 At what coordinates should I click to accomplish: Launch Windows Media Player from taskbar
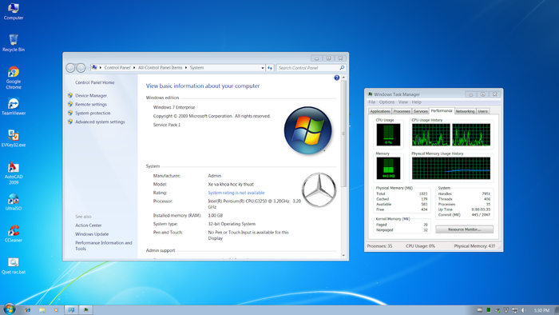[x=56, y=310]
